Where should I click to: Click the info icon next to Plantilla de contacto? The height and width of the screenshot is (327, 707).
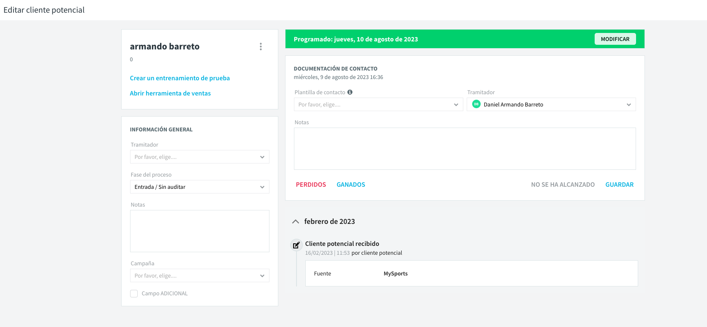350,92
